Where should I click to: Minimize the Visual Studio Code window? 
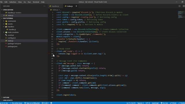tap(177, 2)
